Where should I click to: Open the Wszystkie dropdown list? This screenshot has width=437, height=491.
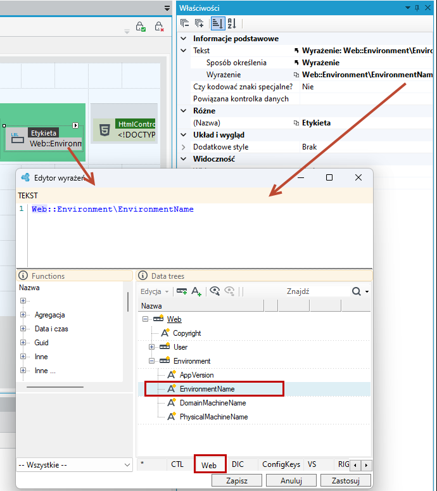[x=75, y=464]
